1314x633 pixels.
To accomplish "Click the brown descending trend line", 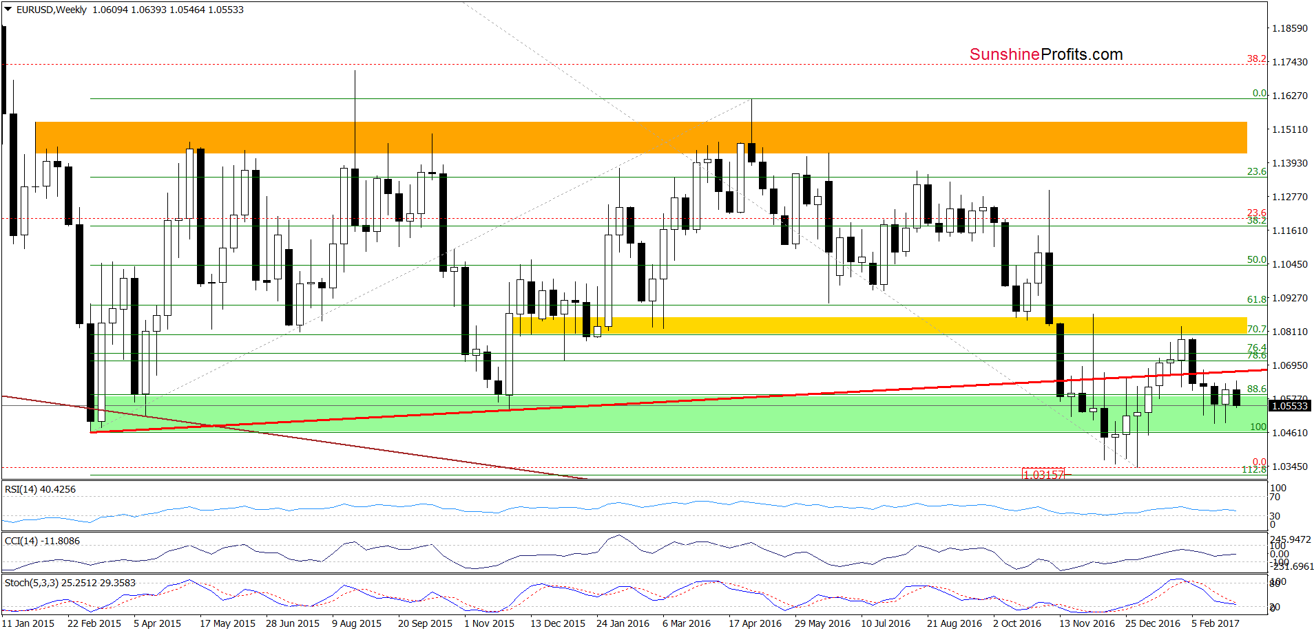I will pyautogui.click(x=344, y=445).
